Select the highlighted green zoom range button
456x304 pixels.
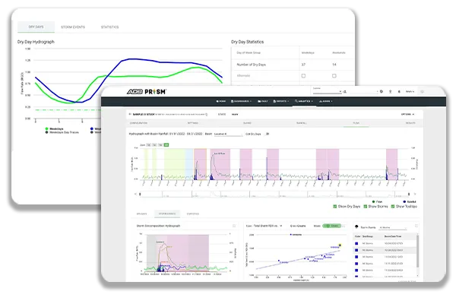166,145
